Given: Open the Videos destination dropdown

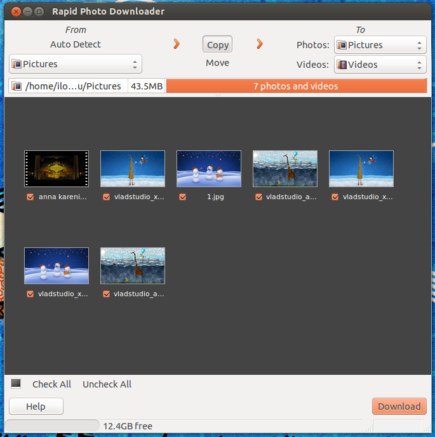Looking at the screenshot, I should [x=380, y=65].
